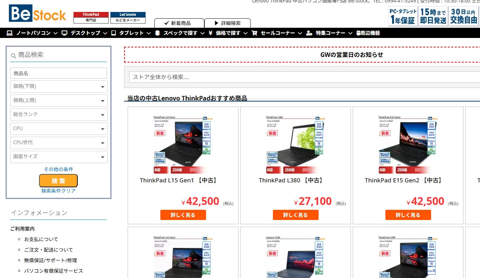This screenshot has width=480, height=278.
Task: Click the user icon beside 特集コーナー
Action: (309, 33)
